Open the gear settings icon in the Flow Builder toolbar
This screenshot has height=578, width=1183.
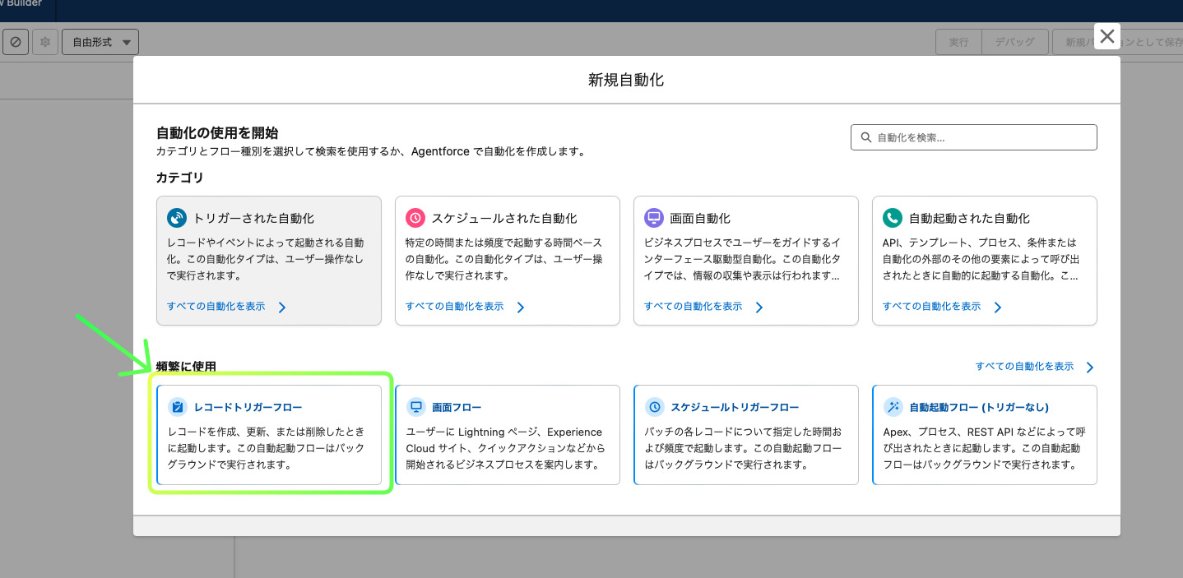(44, 42)
